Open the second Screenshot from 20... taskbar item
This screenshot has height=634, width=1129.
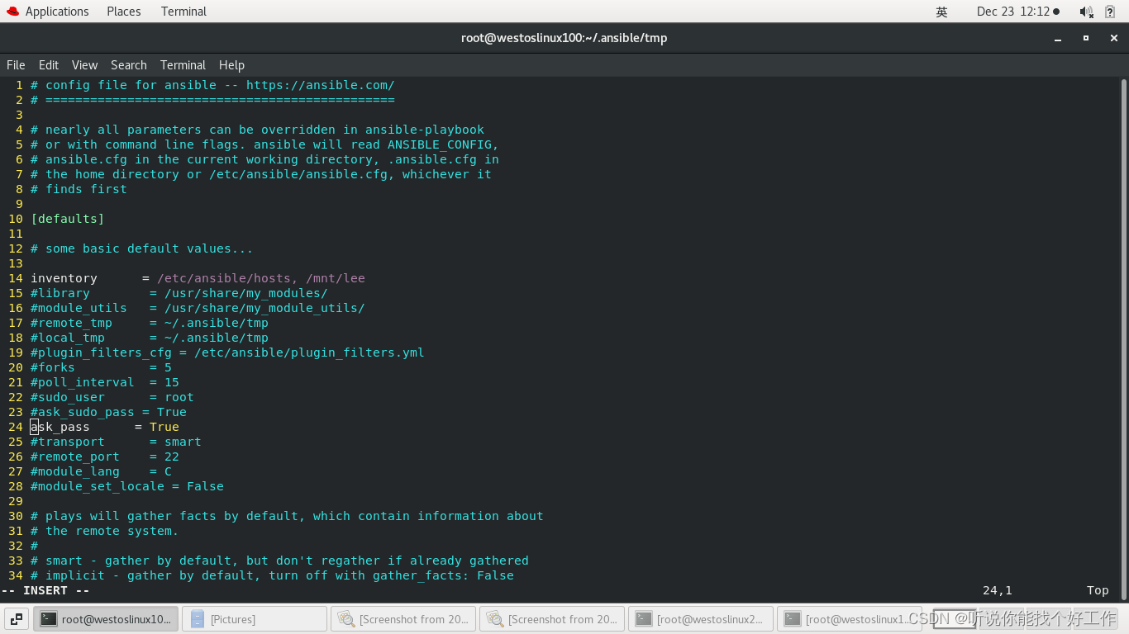(551, 618)
